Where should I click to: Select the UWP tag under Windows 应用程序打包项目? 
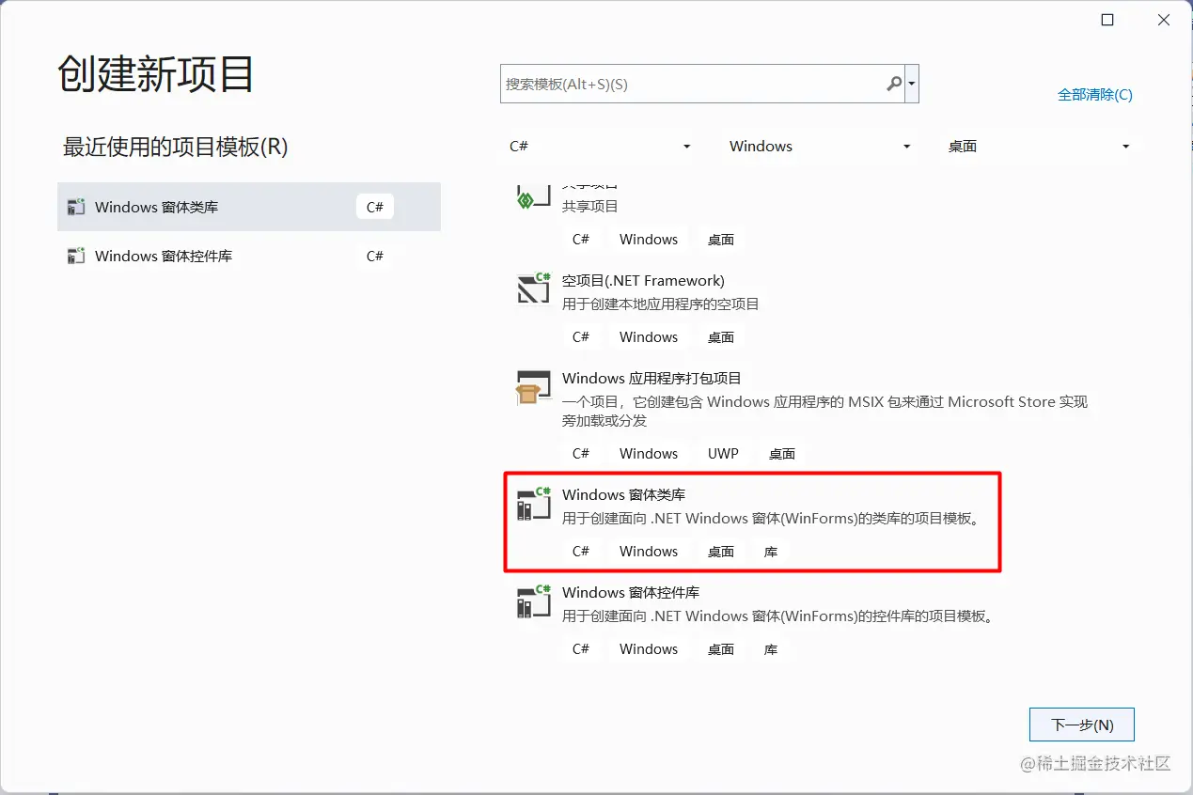[722, 453]
